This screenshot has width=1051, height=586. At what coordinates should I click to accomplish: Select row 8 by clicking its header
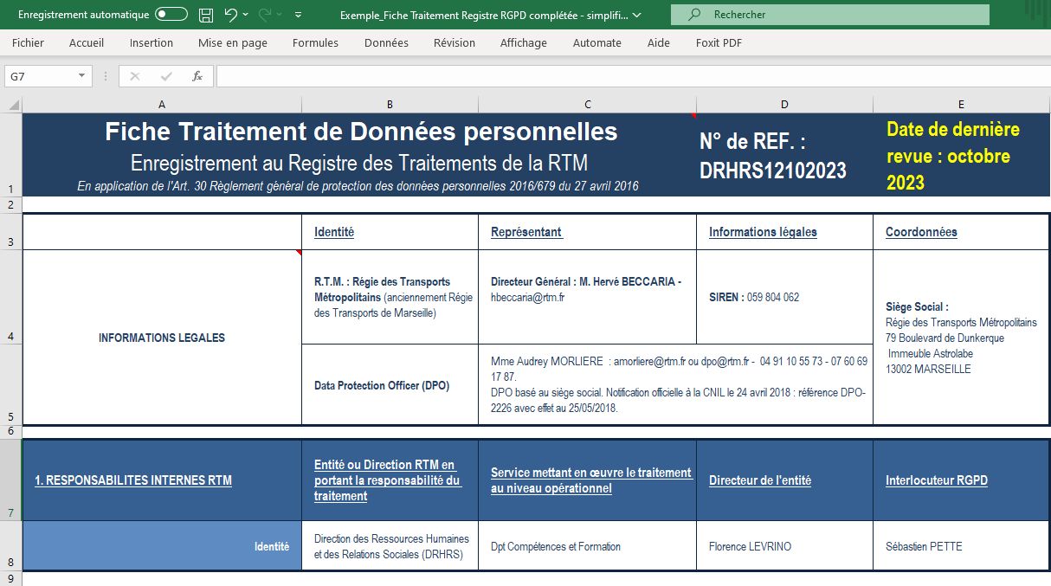click(10, 546)
